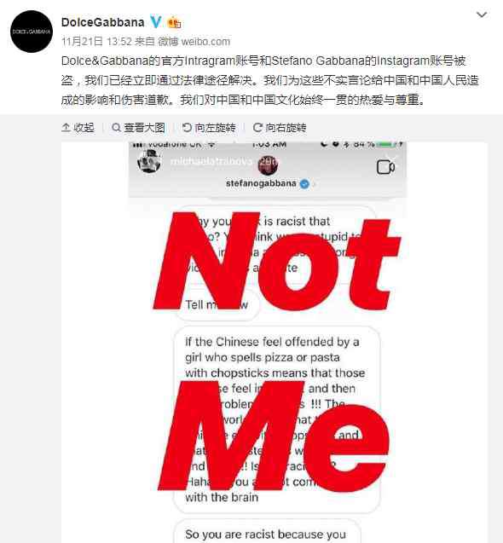Click the 'Not Me' embedded image
Viewport: 503px width, 543px height.
click(x=275, y=342)
